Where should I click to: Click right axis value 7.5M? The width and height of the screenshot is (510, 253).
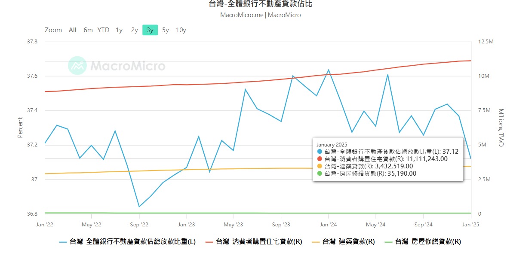click(485, 110)
